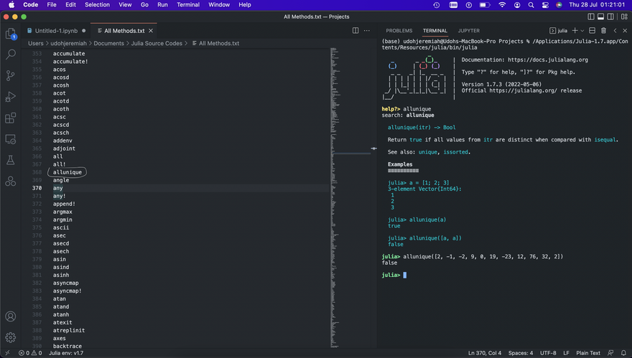
Task: Select Plain Text language mode
Action: click(588, 353)
